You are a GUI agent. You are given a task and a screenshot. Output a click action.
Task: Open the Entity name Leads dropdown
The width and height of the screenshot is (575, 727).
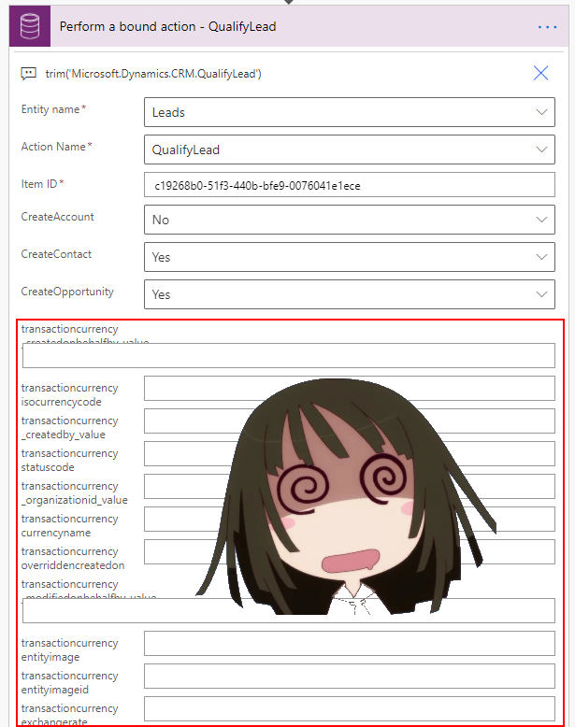[x=350, y=112]
